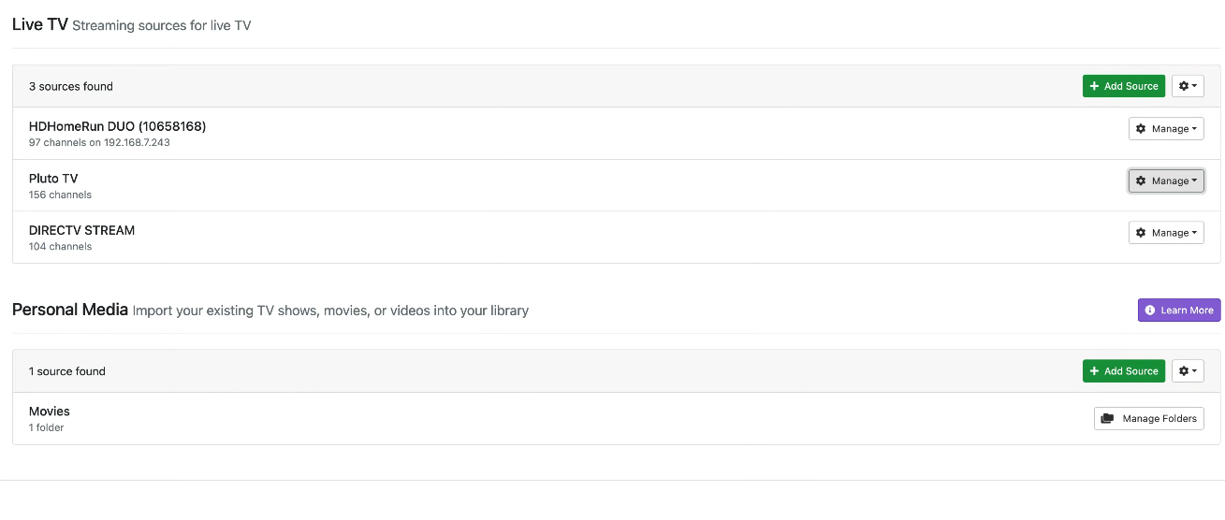Viewport: 1225px width, 520px height.
Task: Click the plus icon in Personal Media Add Source
Action: click(x=1095, y=371)
